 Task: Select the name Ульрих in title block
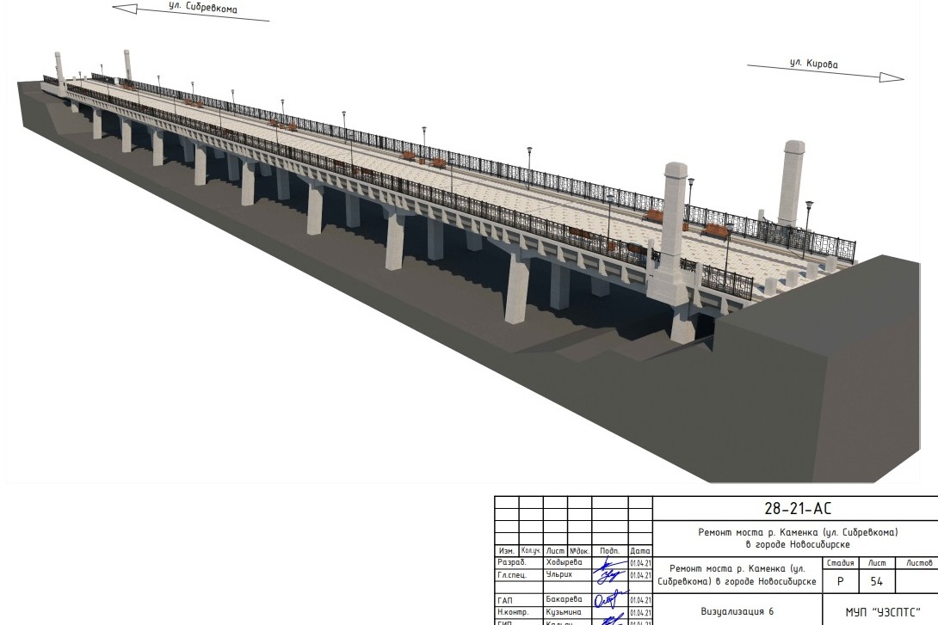coord(559,573)
